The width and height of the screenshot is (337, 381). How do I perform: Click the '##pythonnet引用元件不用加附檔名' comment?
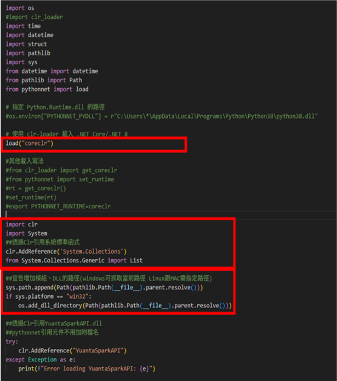(52, 332)
